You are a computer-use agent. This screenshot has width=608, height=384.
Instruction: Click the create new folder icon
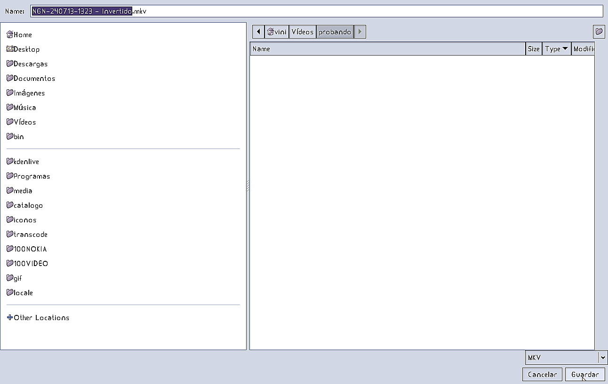tap(599, 32)
